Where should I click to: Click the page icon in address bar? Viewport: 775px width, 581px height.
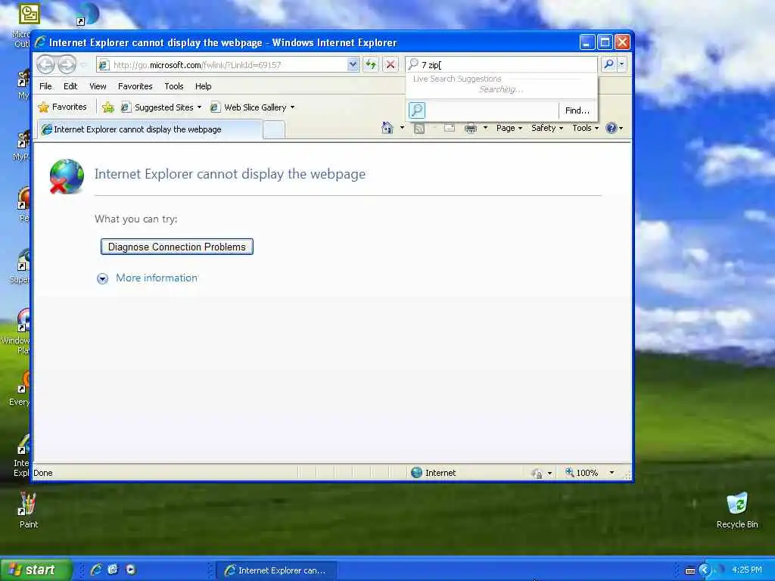point(104,65)
